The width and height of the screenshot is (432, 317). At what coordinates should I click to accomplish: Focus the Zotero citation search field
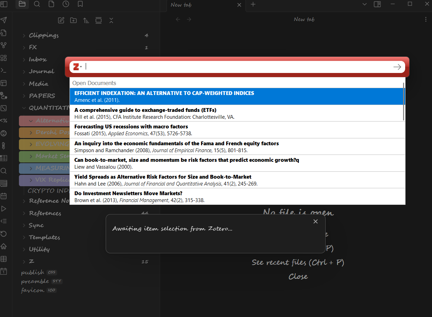[238, 67]
